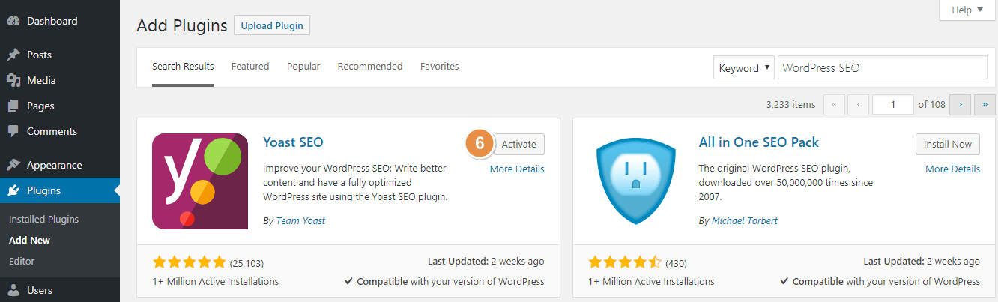Activate the Yoast SEO plugin
Viewport: 998px width, 302px height.
point(518,144)
